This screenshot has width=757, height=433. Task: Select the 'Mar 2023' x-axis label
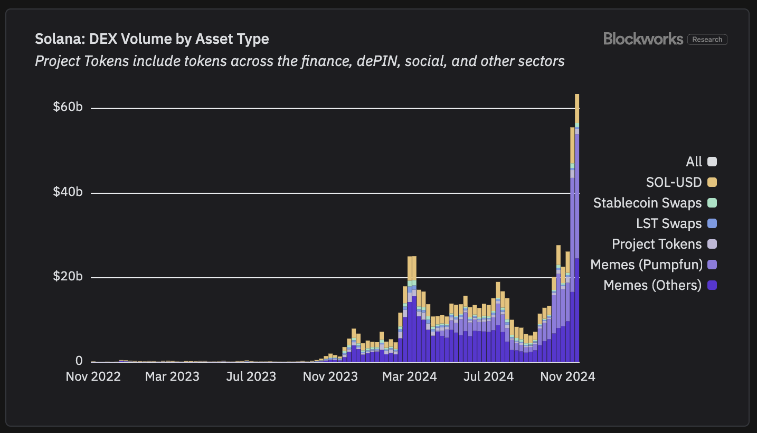click(172, 376)
